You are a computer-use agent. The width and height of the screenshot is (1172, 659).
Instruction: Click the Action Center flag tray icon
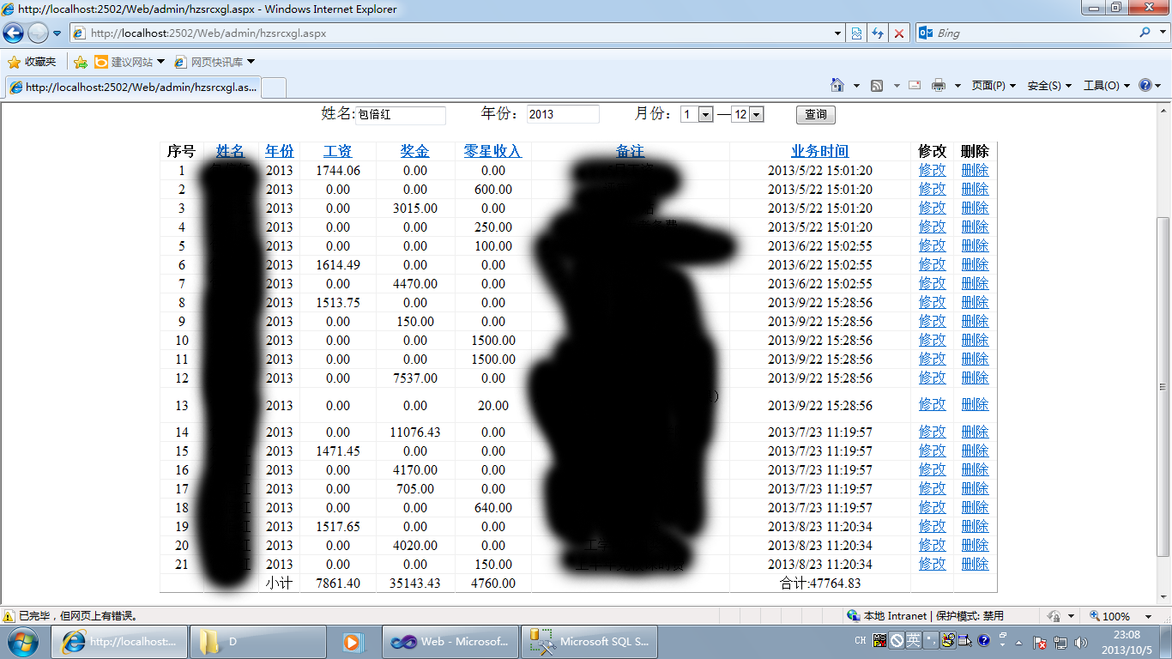click(1039, 642)
